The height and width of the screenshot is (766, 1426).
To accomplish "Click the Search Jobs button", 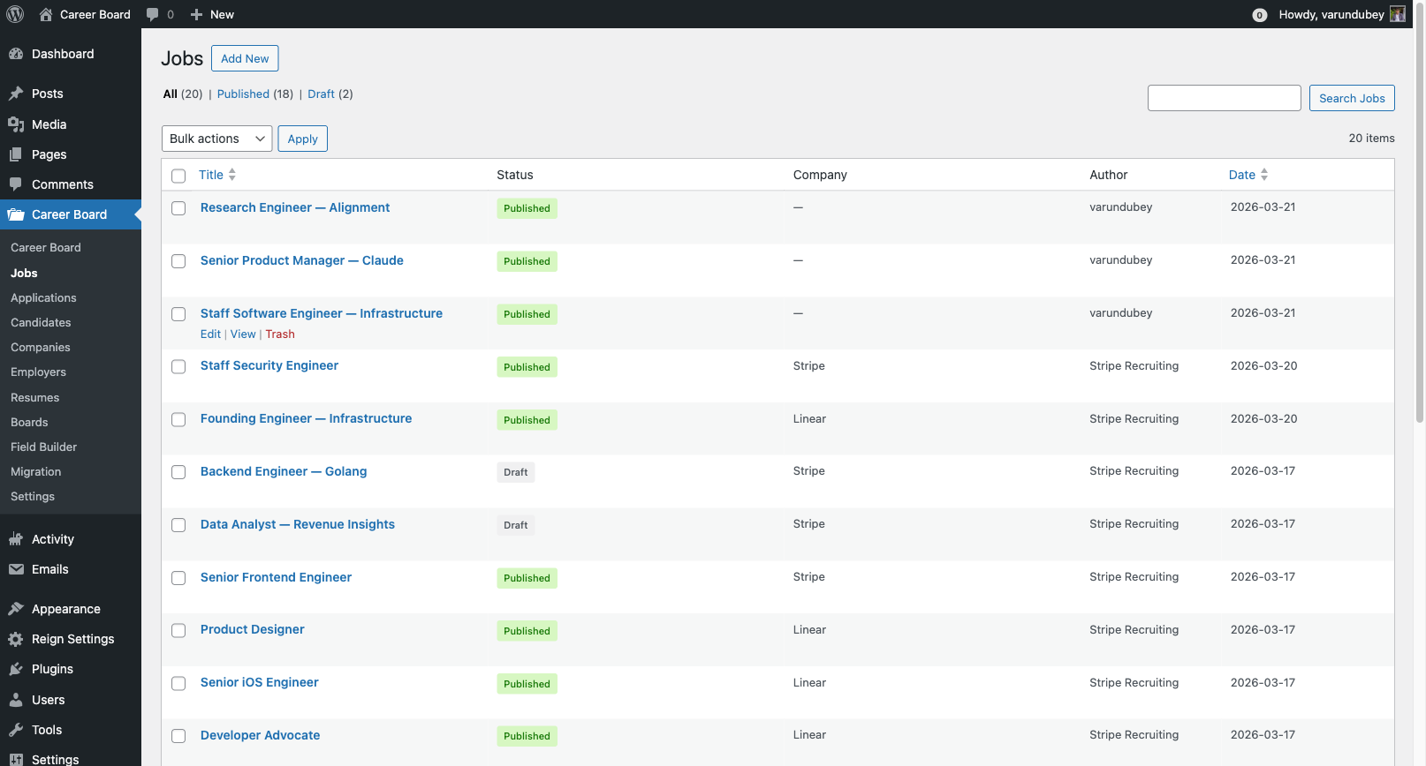I will pyautogui.click(x=1352, y=98).
